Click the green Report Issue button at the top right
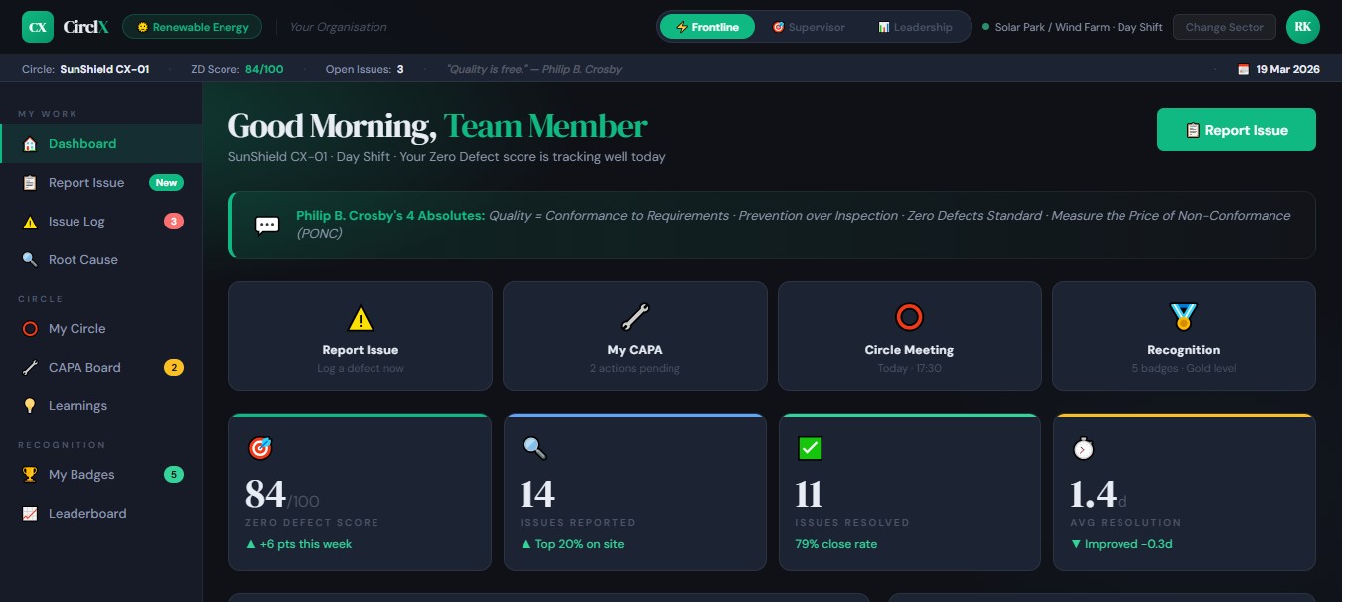1345x602 pixels. coord(1237,130)
